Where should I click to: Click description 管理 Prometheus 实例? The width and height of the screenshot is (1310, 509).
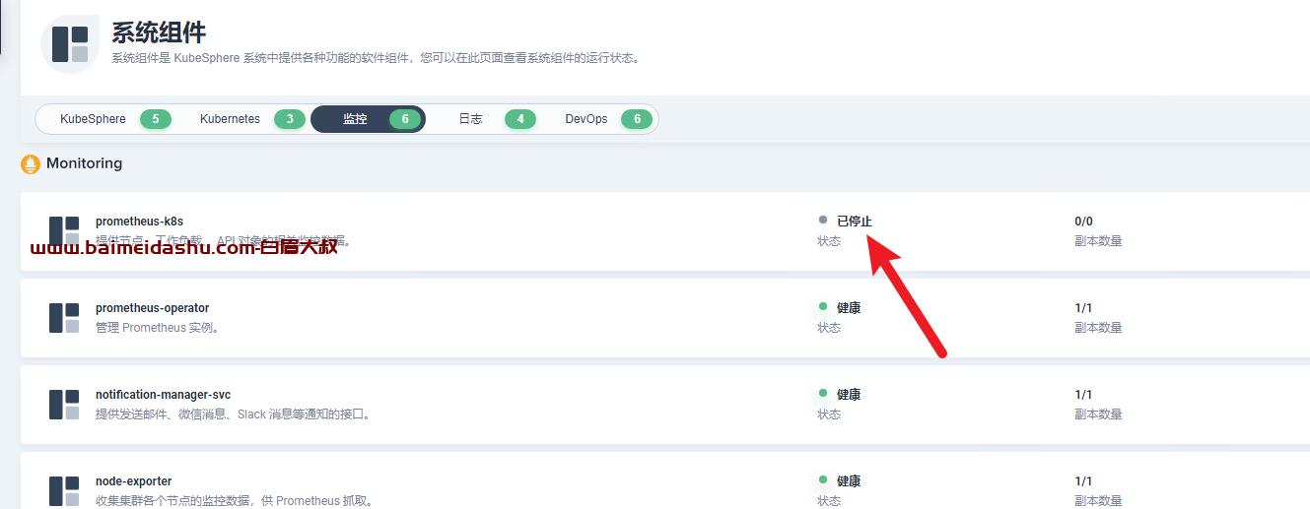pyautogui.click(x=158, y=328)
